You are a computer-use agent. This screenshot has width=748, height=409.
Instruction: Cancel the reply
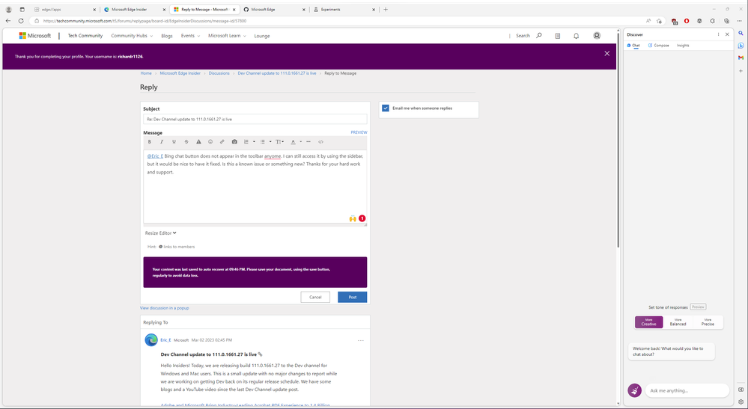click(315, 297)
